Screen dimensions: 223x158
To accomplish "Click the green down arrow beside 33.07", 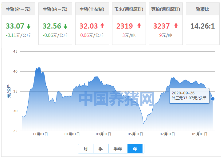I will pyautogui.click(x=29, y=26).
